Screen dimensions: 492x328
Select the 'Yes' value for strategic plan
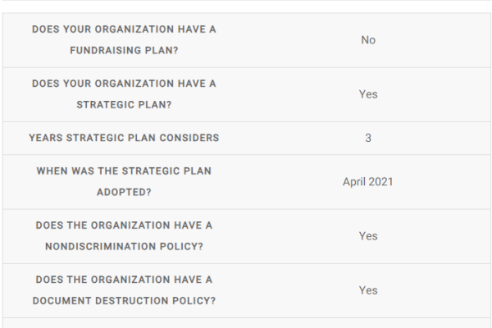(x=368, y=94)
